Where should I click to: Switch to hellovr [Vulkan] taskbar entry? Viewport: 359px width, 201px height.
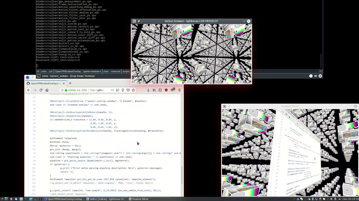coord(107,199)
